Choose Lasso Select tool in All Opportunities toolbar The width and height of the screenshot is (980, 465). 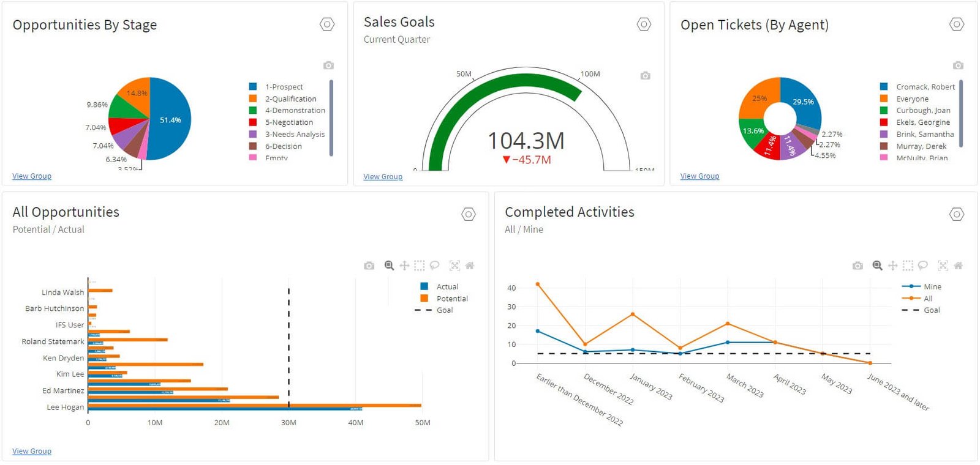[435, 266]
